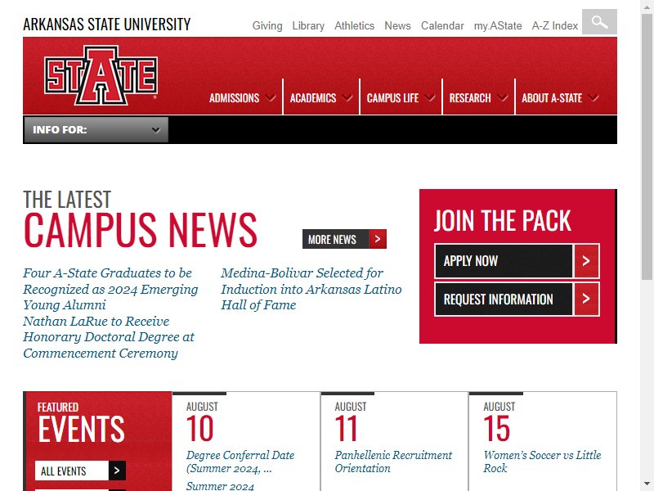The width and height of the screenshot is (654, 491).
Task: Expand the Admissions menu chevron
Action: click(x=271, y=97)
